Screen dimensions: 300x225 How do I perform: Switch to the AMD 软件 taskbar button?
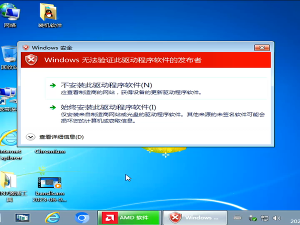coord(129,217)
